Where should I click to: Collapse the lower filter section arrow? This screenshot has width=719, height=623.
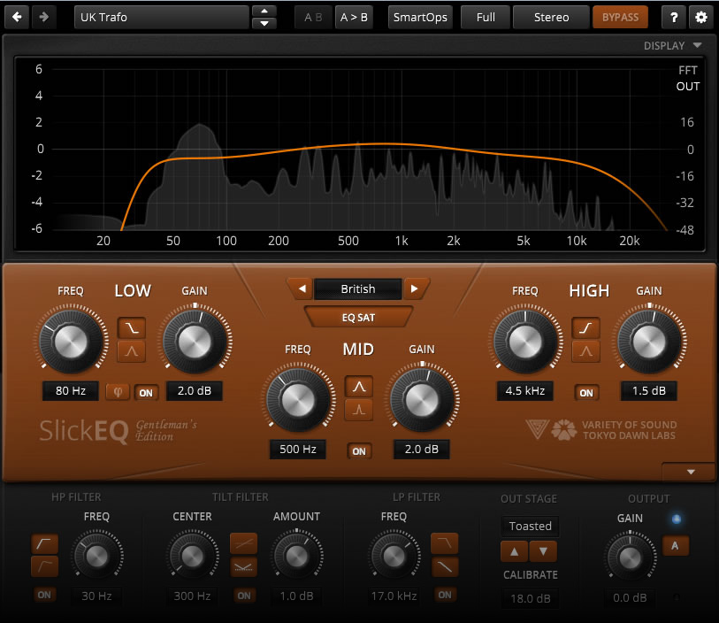691,472
